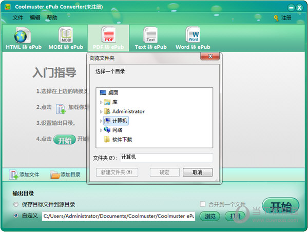This screenshot has height=232, width=308.
Task: Open the 编辑 menu
Action: click(x=35, y=17)
